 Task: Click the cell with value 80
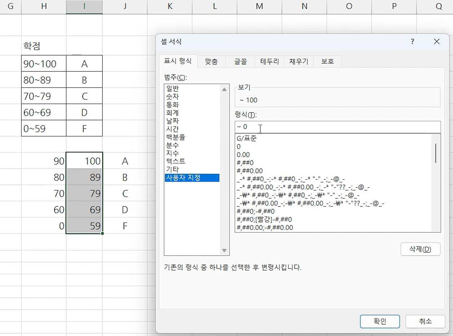point(44,177)
